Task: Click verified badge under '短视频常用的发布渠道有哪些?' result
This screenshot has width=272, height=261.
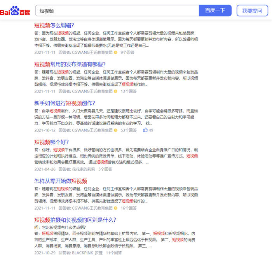Action: click(x=115, y=91)
